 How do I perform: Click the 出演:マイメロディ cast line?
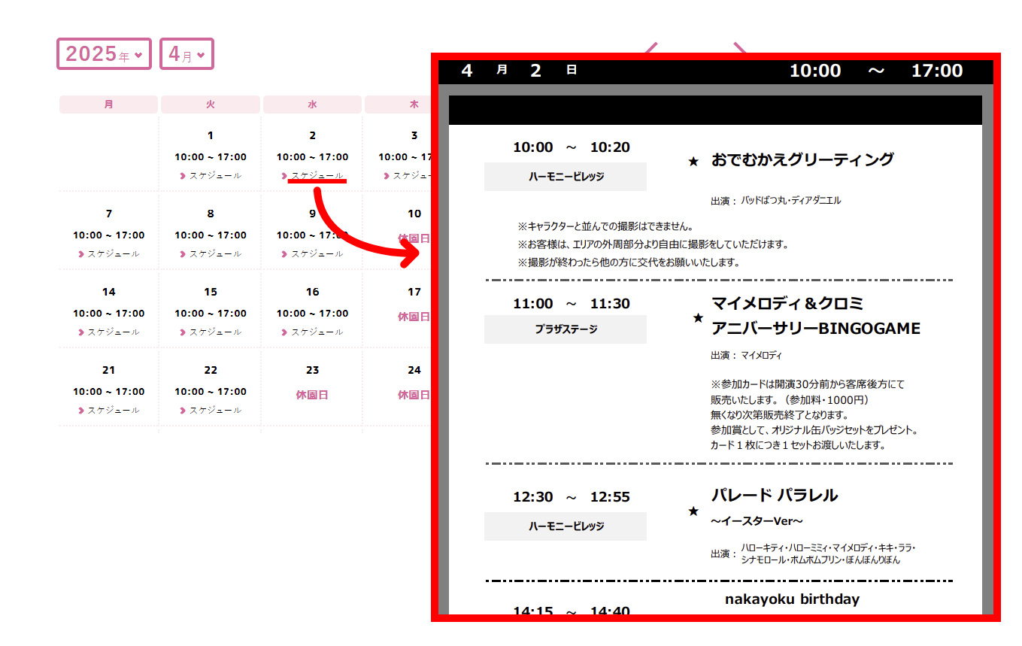746,355
